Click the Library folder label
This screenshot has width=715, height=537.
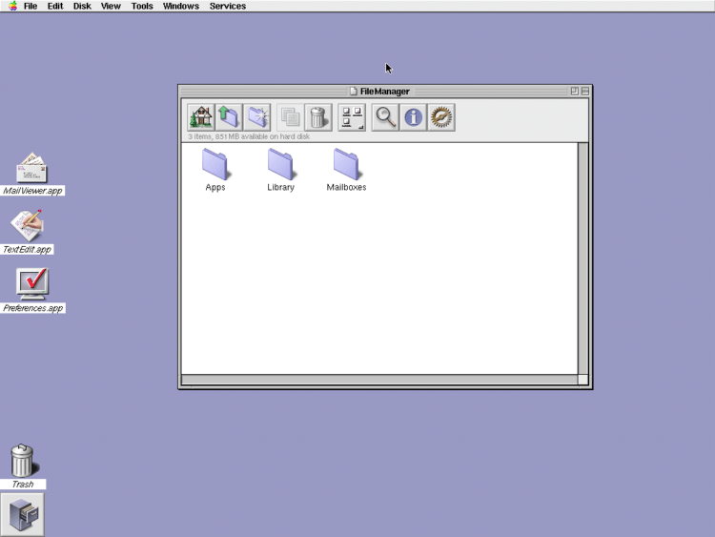(281, 187)
